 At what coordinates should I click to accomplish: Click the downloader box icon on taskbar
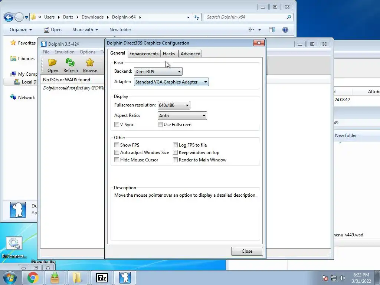[55, 278]
